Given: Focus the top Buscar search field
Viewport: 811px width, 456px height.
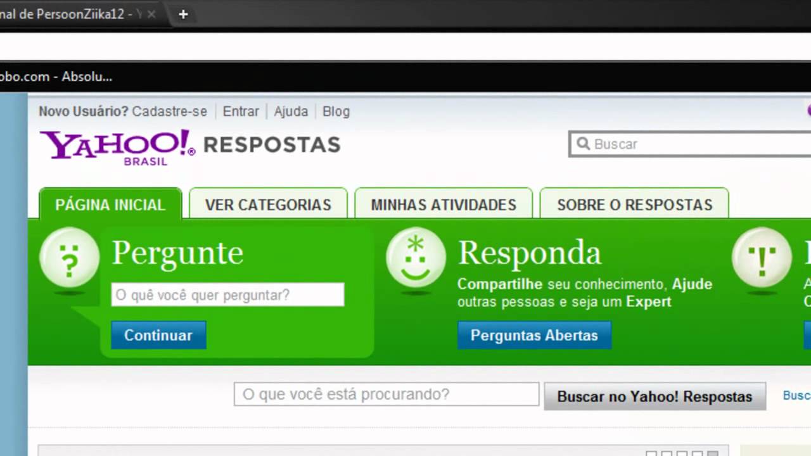Looking at the screenshot, I should click(691, 144).
